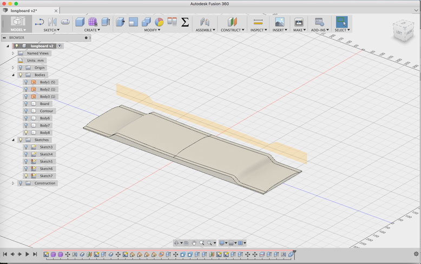Viewport: 421px width, 264px height.
Task: Jump to timeline end
Action: tap(35, 254)
